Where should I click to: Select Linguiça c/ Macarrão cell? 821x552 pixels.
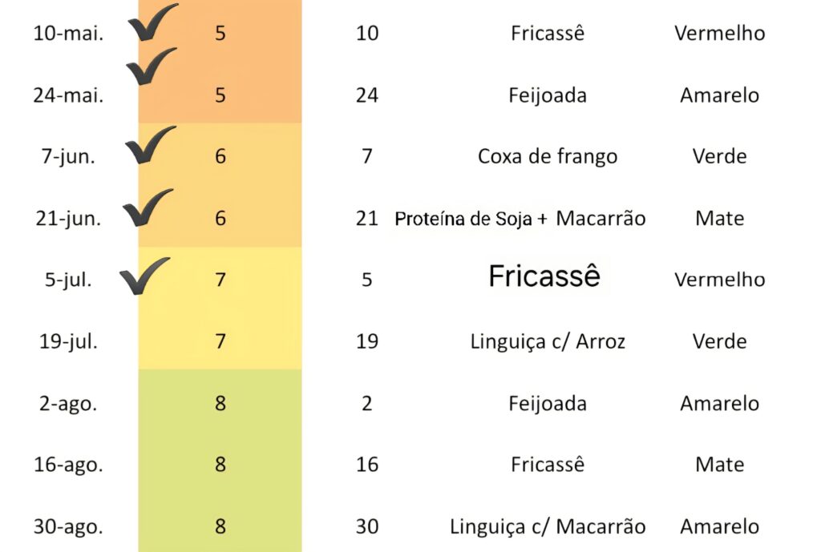coord(548,526)
